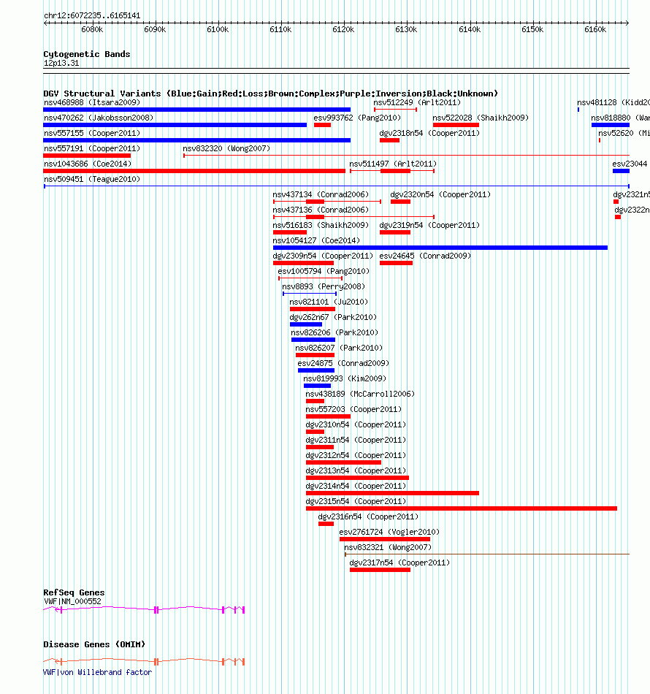The width and height of the screenshot is (650, 694).
Task: Select dgv2318n54 (Cooper2011) variant label
Action: [429, 133]
